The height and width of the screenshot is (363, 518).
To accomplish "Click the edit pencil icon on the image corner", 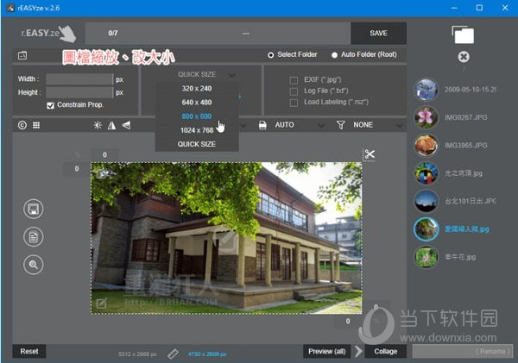I will point(101,304).
